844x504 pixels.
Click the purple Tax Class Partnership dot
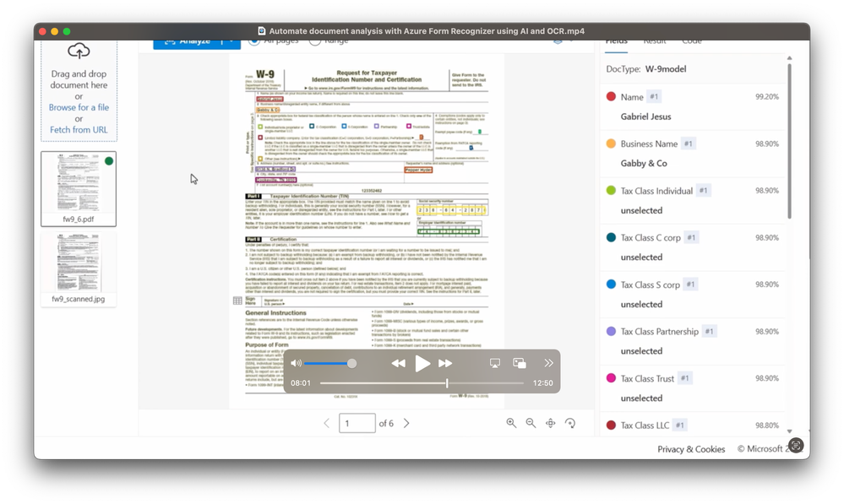(611, 331)
